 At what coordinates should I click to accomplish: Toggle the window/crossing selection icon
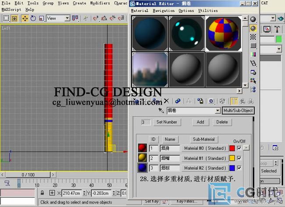point(14,18)
